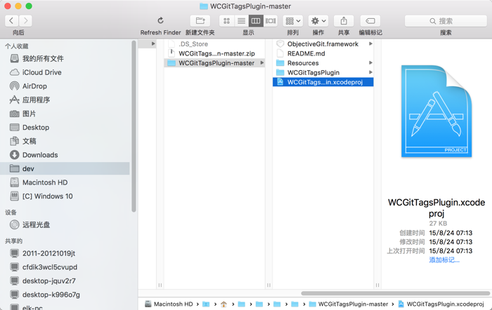Select Downloads in the sidebar
Image resolution: width=492 pixels, height=310 pixels.
coord(65,155)
